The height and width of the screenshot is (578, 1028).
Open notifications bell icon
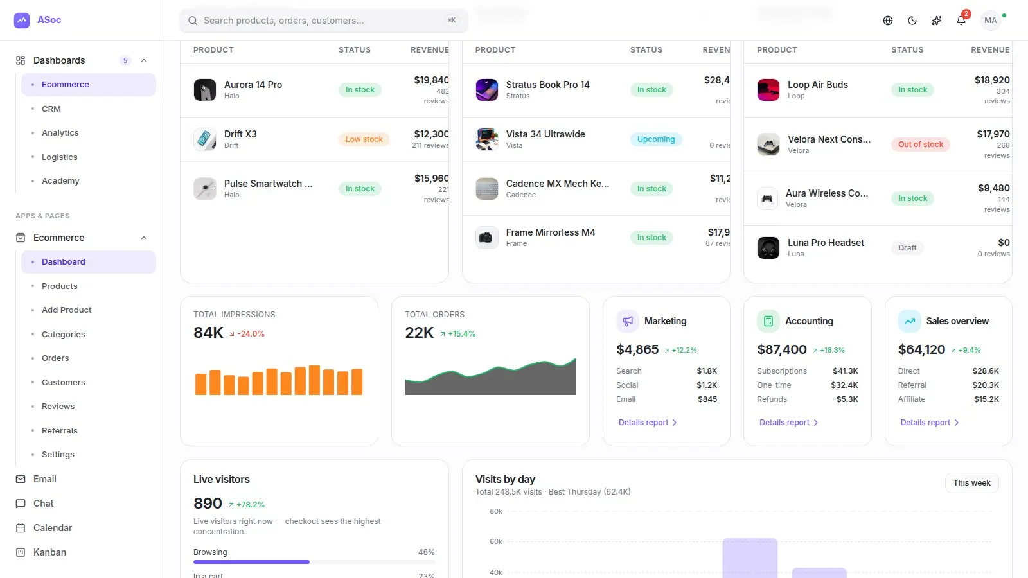click(x=961, y=21)
